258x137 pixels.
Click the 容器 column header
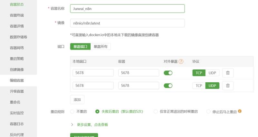pos(122,61)
